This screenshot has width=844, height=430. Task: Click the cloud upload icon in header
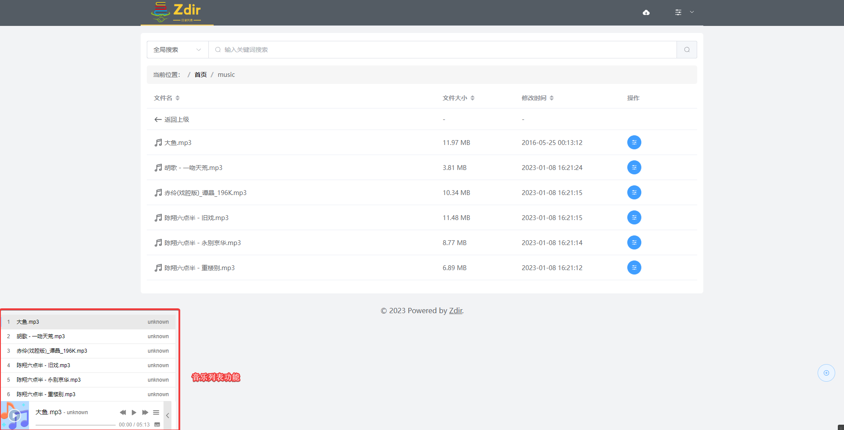(646, 12)
